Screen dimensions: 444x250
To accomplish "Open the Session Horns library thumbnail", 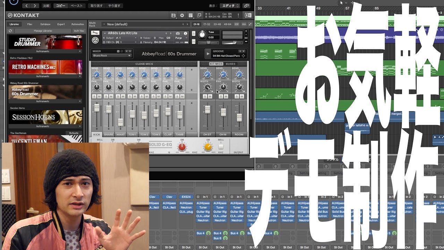I will pyautogui.click(x=45, y=117).
